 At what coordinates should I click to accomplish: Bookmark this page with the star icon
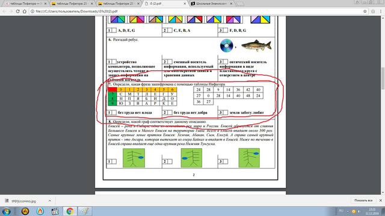coord(365,11)
